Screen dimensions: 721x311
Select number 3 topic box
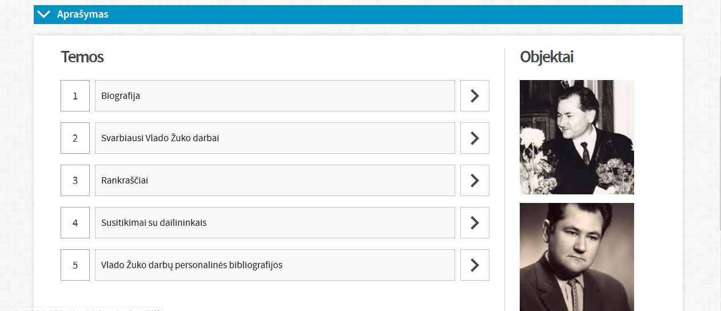click(75, 180)
